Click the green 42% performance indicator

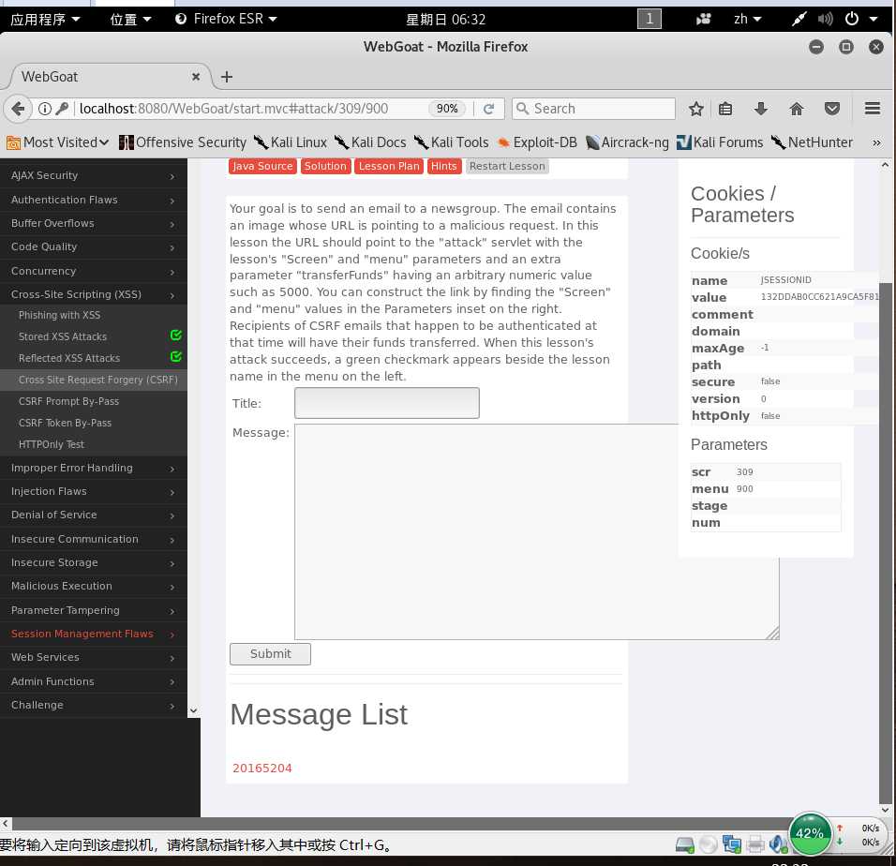tap(810, 833)
